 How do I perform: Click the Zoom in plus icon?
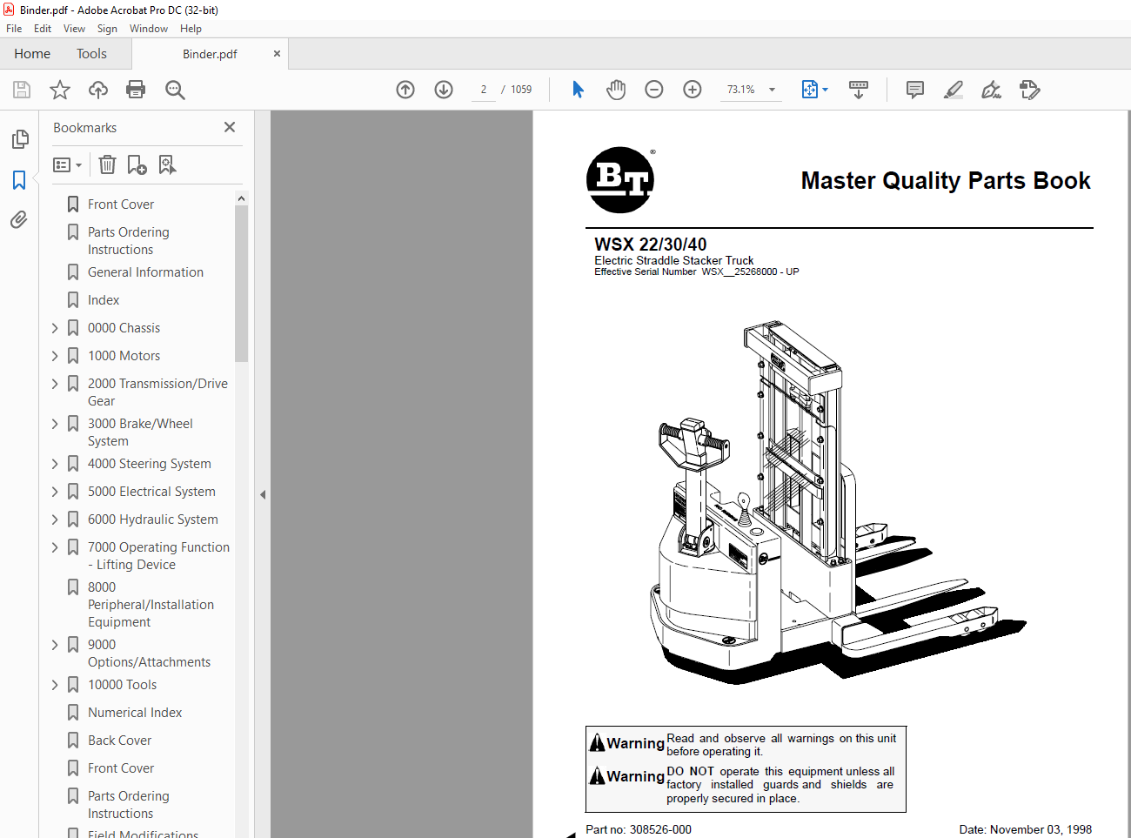(693, 90)
